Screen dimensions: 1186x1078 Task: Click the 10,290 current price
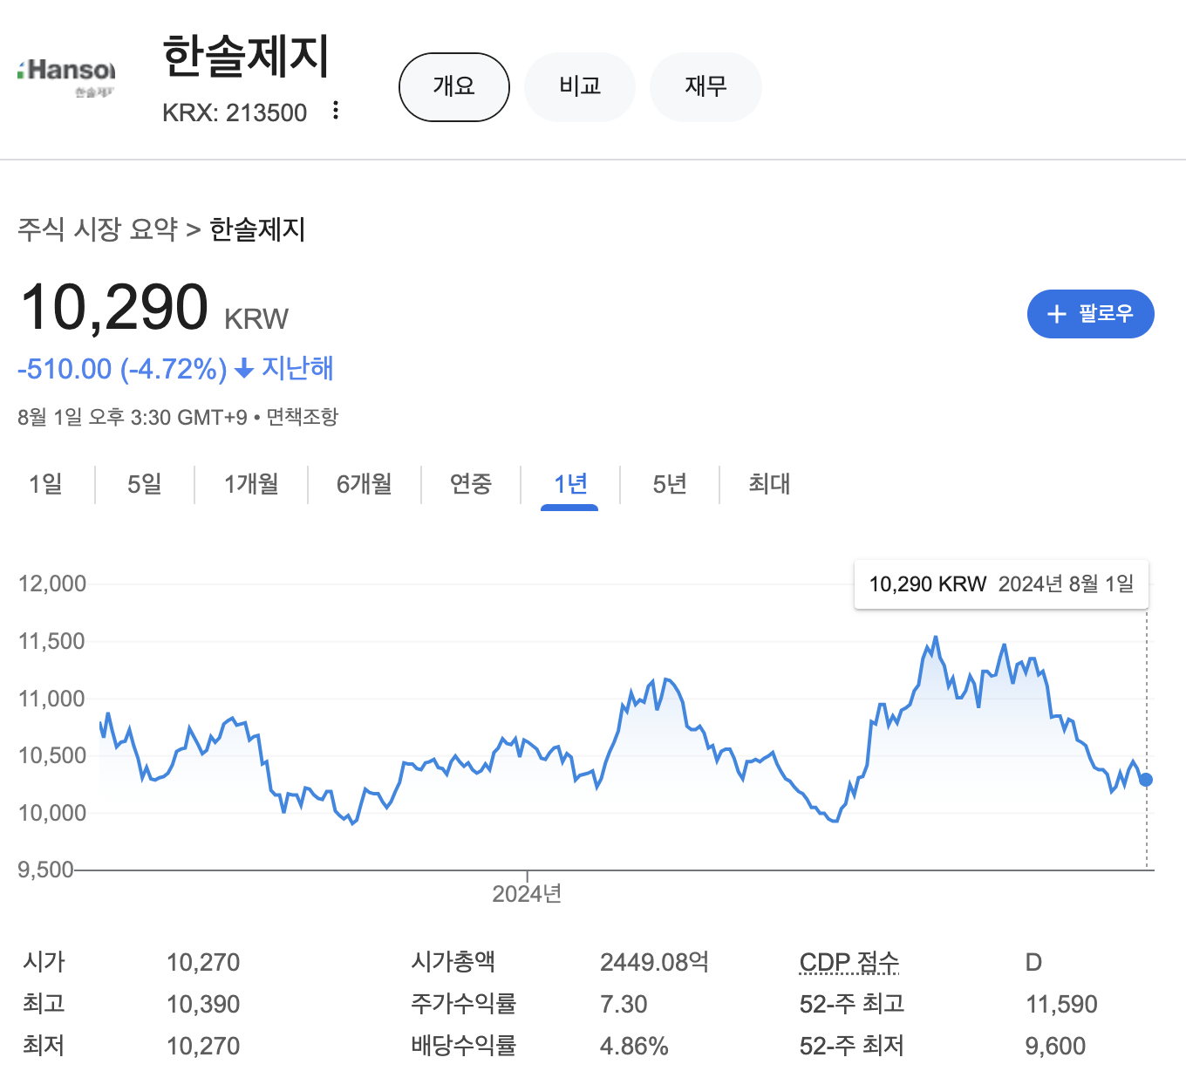[x=114, y=308]
